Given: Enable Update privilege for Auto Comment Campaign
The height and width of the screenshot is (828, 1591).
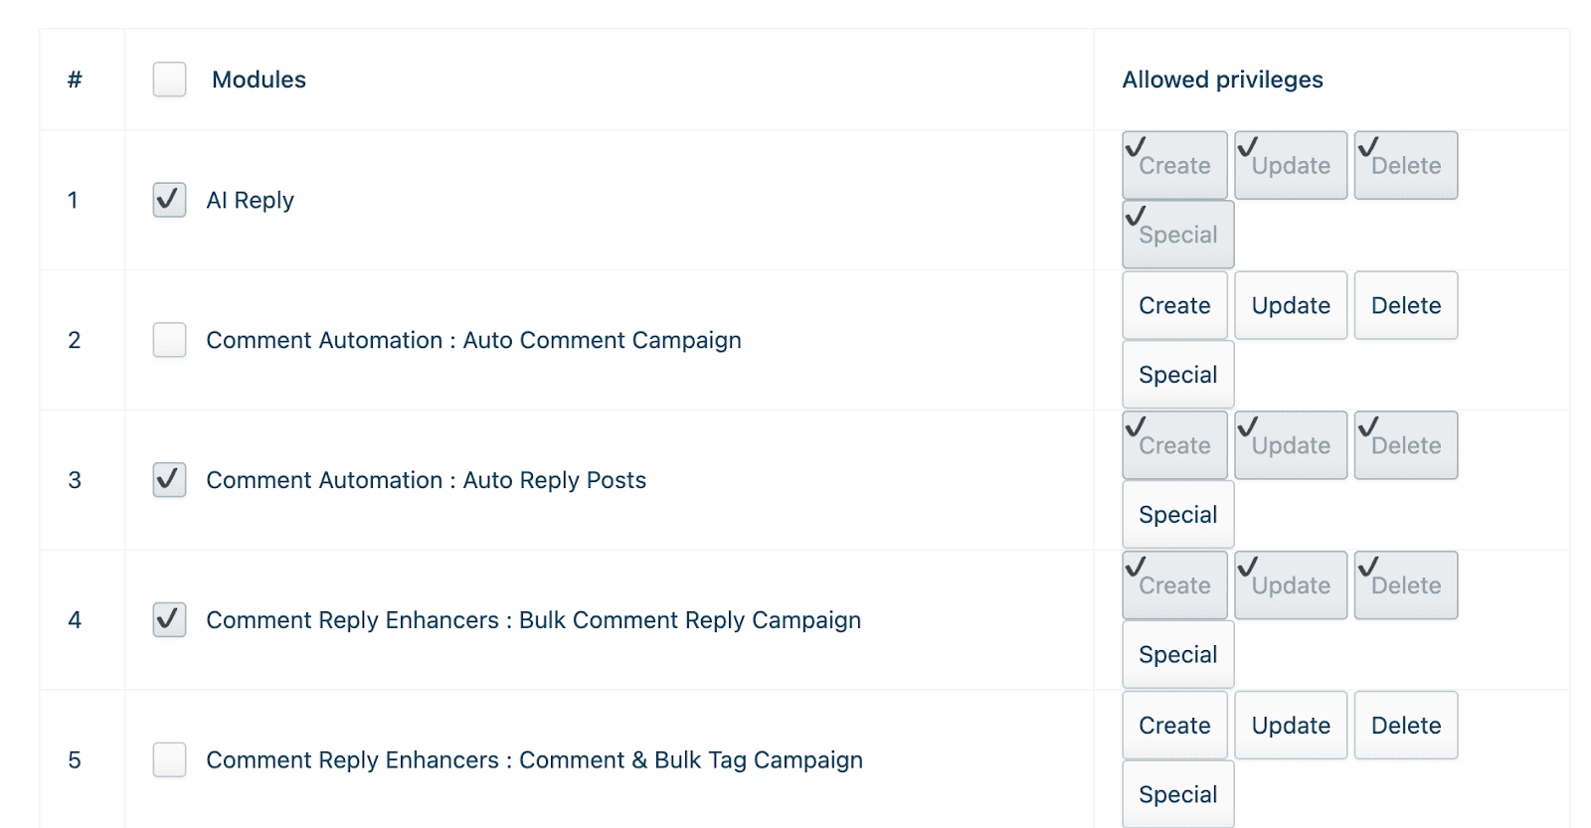Looking at the screenshot, I should [x=1291, y=305].
